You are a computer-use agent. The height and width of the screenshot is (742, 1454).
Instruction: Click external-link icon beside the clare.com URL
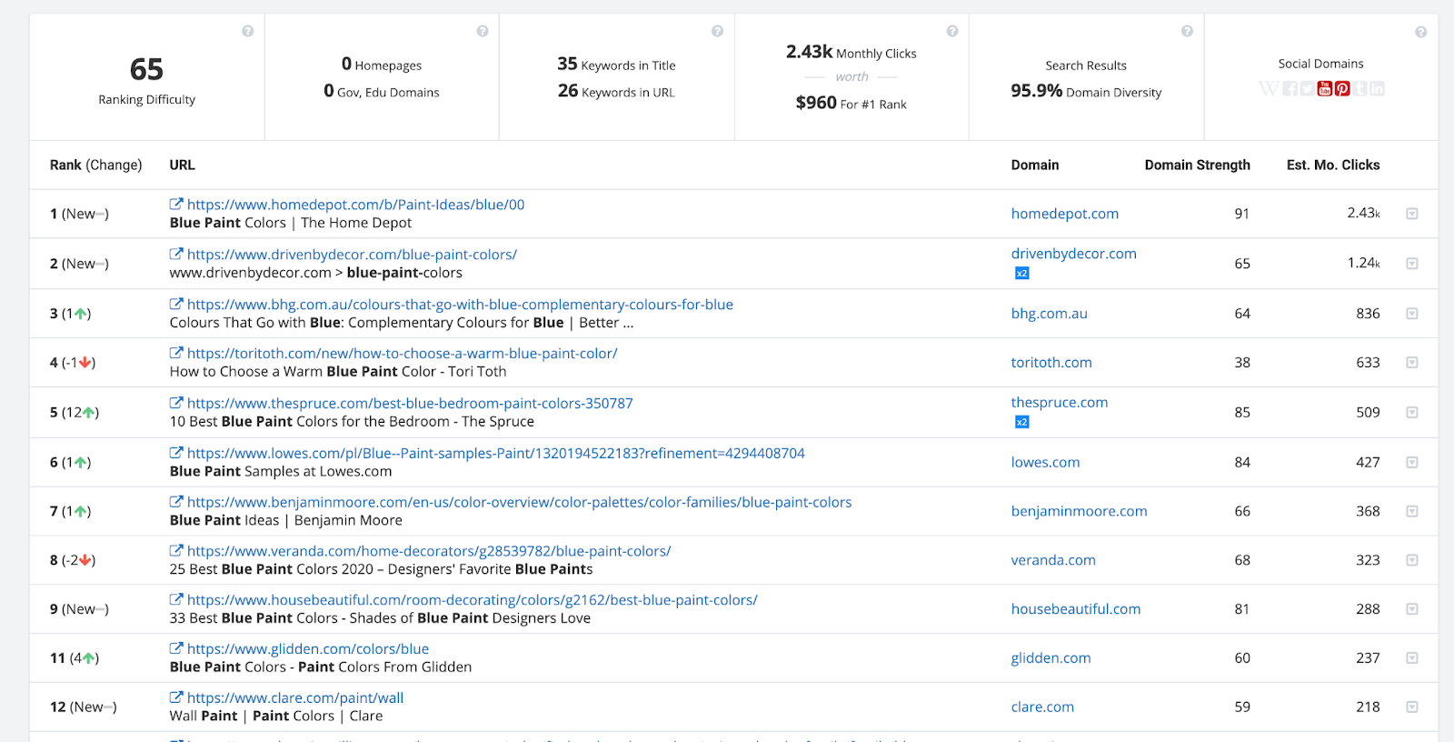pos(176,698)
